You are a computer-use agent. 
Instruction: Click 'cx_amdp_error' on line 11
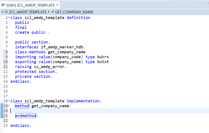(49, 67)
